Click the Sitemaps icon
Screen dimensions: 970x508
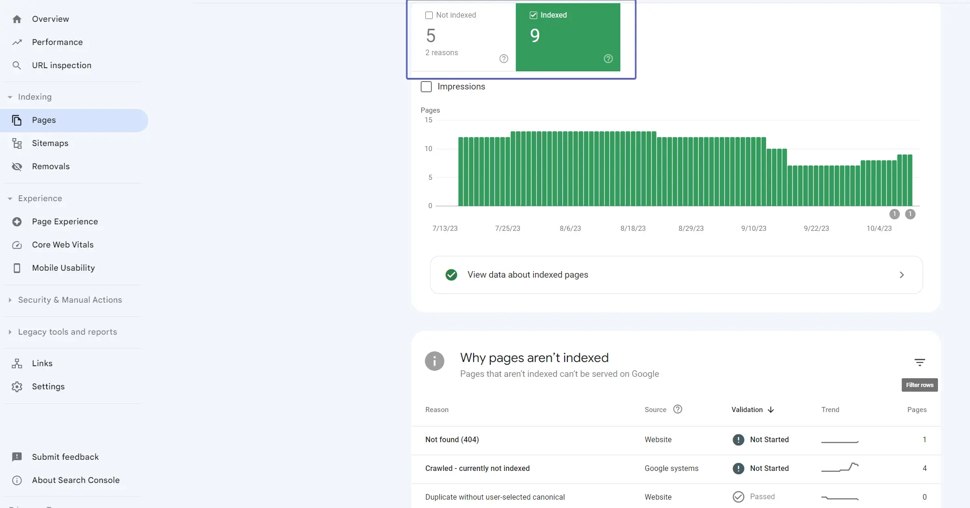(x=17, y=143)
